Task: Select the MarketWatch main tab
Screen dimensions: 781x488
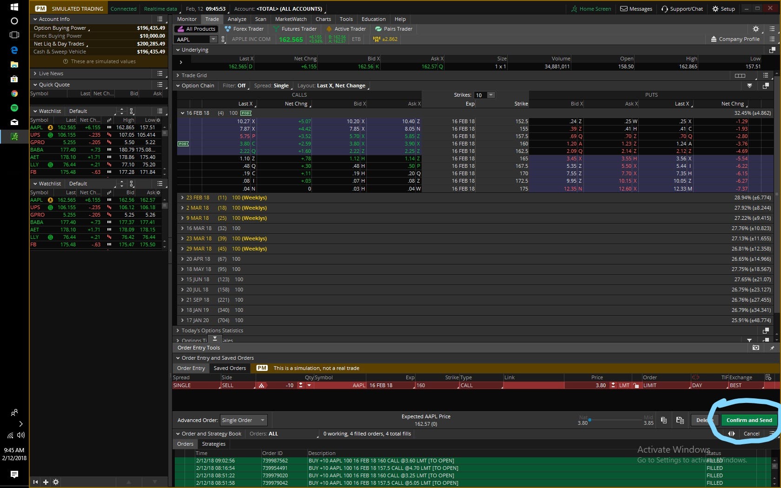Action: tap(291, 19)
